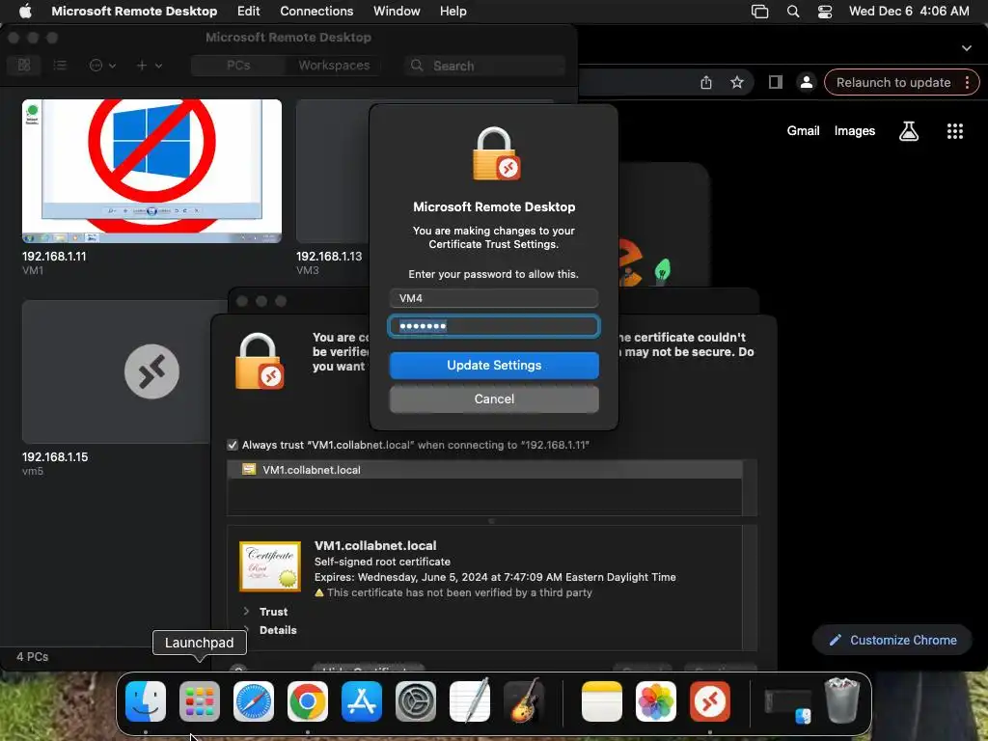Open Spotlight search in menu bar

[x=793, y=12]
